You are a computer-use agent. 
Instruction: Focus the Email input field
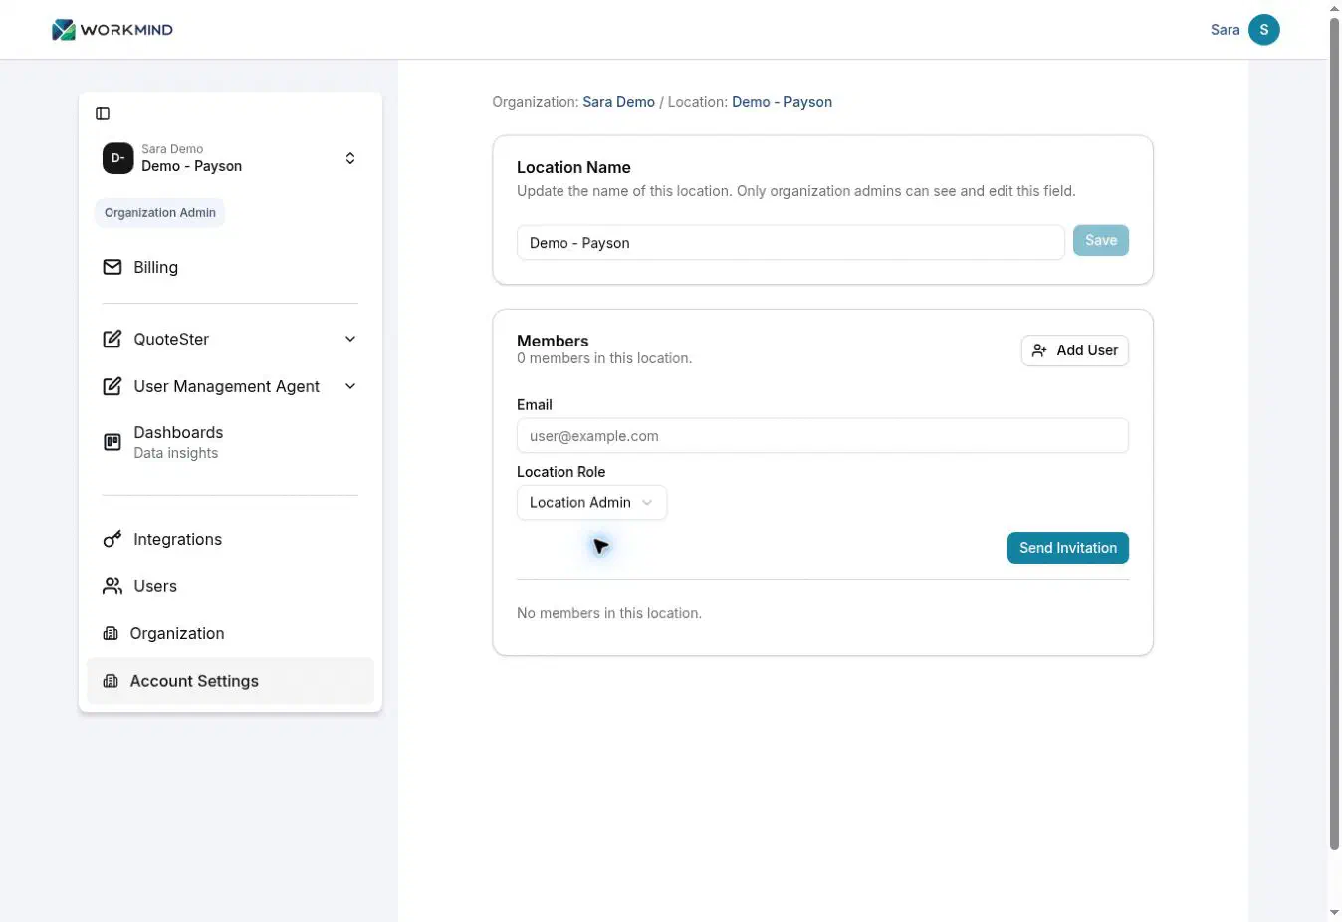(x=822, y=436)
